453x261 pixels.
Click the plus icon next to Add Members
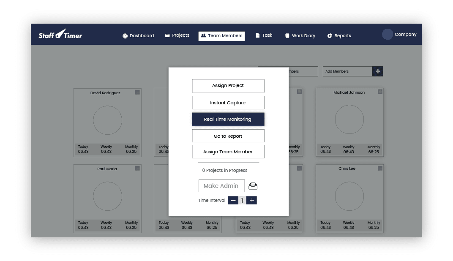(x=377, y=71)
